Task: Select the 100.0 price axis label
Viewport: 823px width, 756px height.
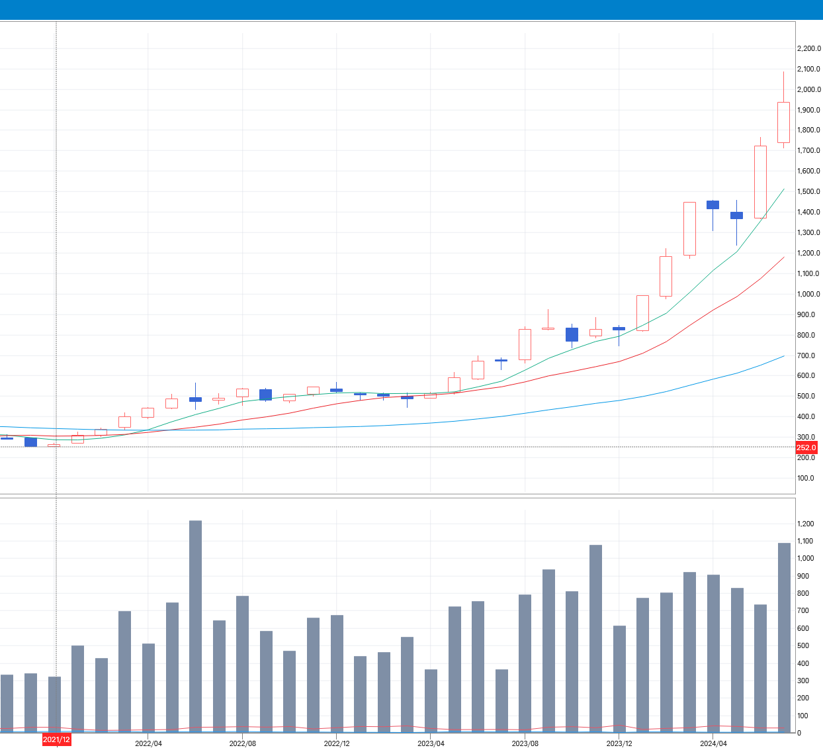Action: coord(806,479)
